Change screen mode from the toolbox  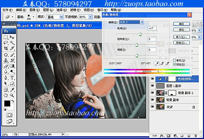point(10,121)
